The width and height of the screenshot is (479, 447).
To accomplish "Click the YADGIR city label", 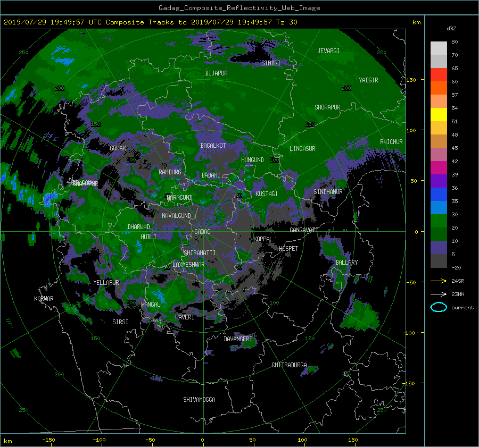I will [368, 80].
